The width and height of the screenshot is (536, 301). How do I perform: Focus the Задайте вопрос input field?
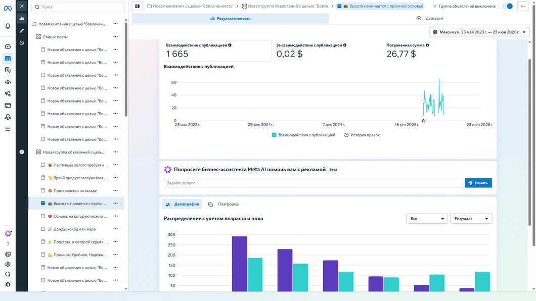pos(314,183)
